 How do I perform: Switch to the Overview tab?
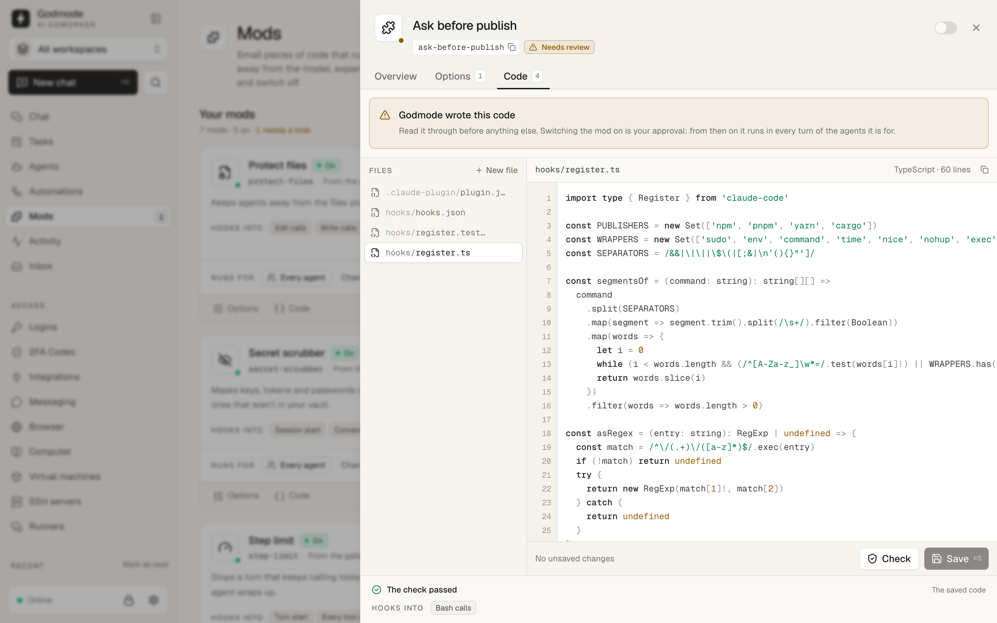[395, 76]
